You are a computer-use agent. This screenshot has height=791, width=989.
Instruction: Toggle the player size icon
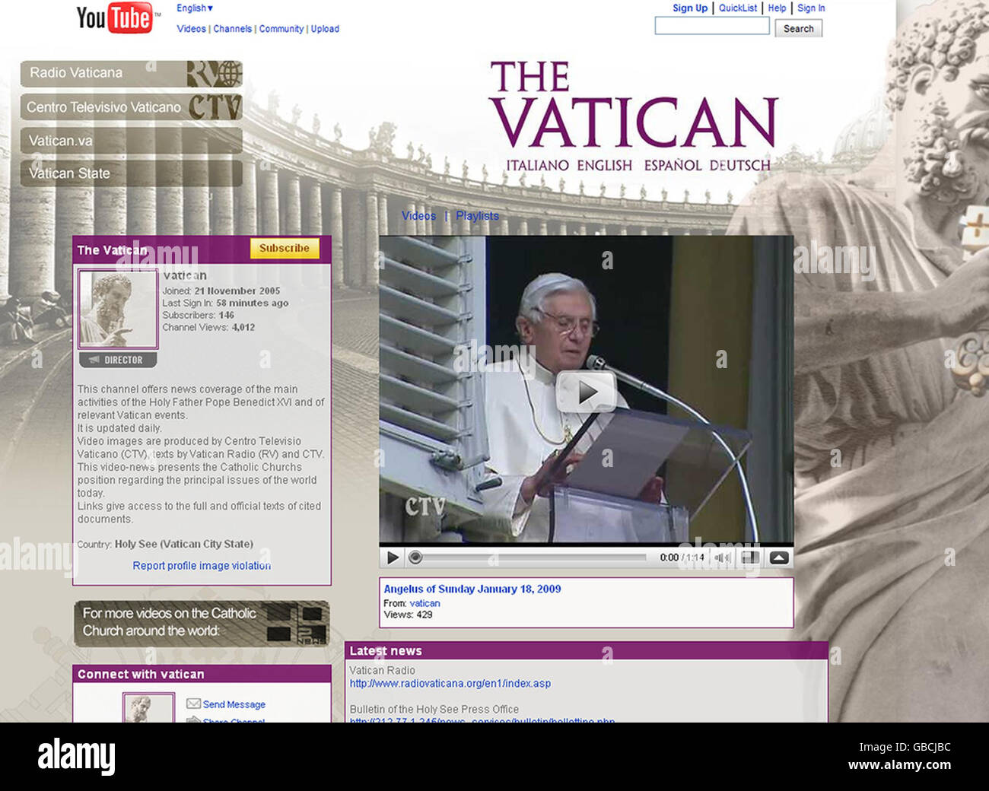tap(750, 558)
